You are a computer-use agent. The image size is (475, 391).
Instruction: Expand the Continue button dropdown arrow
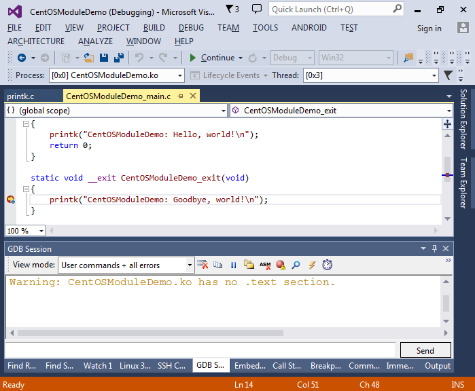[241, 58]
